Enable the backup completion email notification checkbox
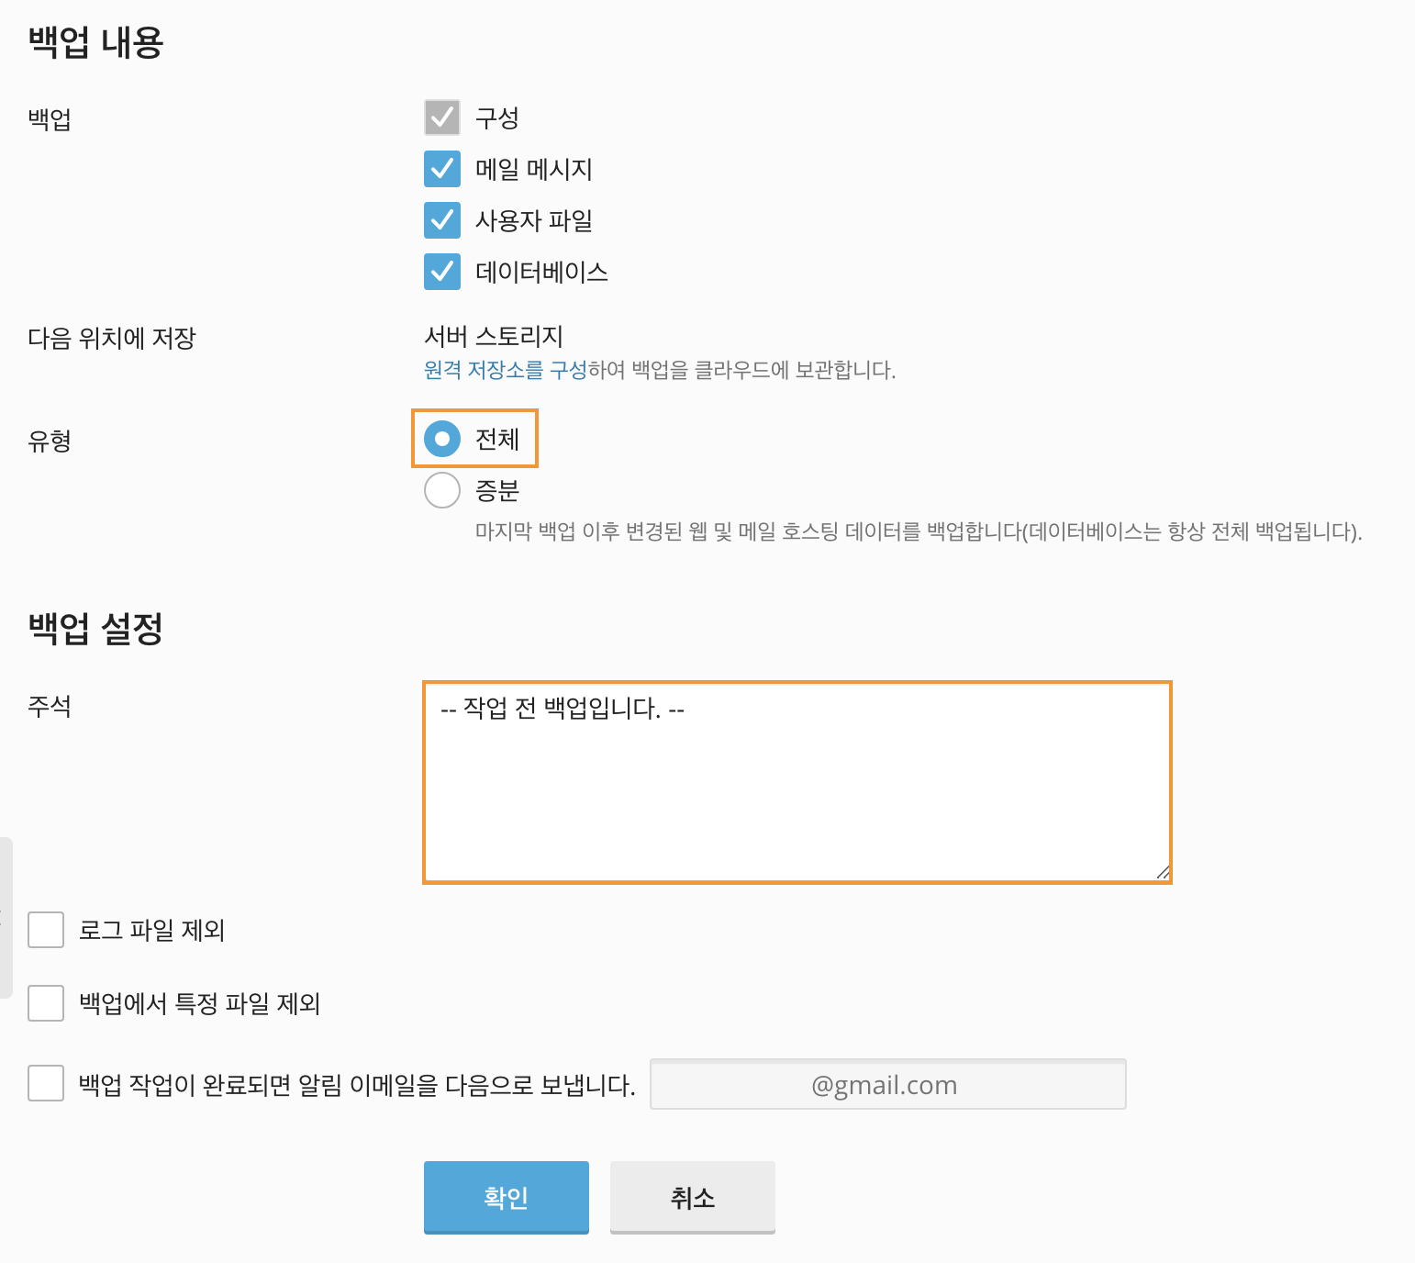Image resolution: width=1415 pixels, height=1263 pixels. coord(46,1083)
